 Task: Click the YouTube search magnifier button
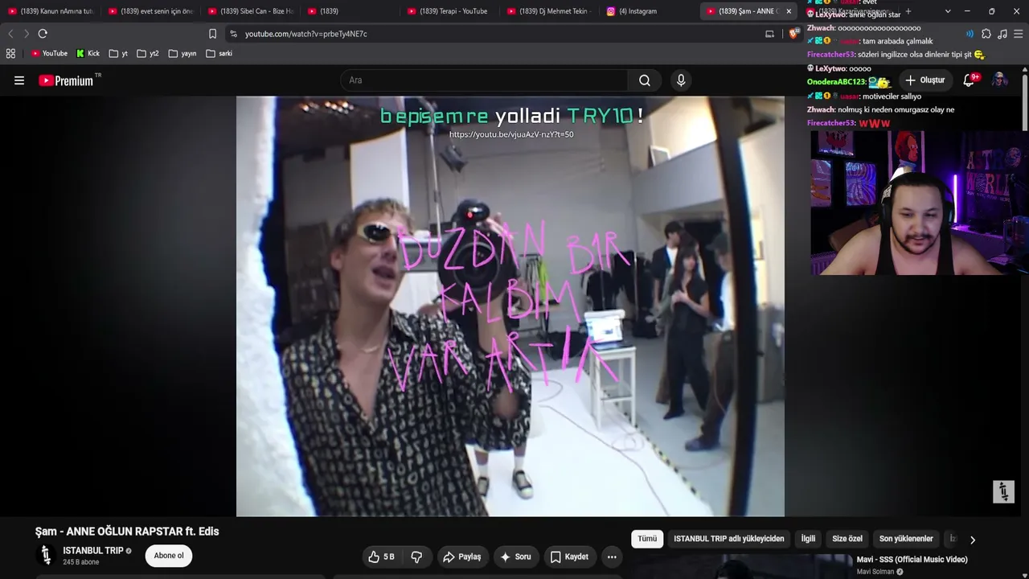click(x=645, y=80)
